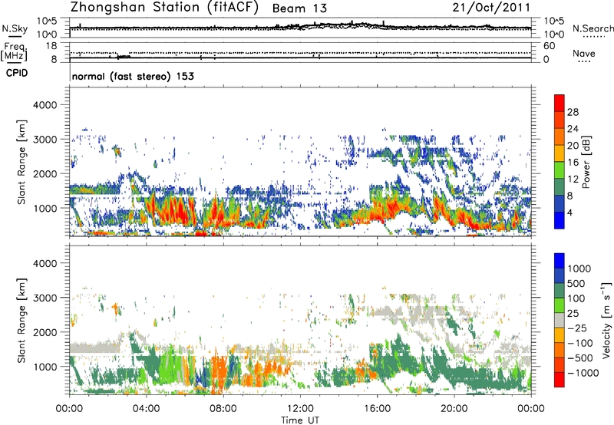Select the CPID label
This screenshot has width=614, height=425.
(x=17, y=73)
